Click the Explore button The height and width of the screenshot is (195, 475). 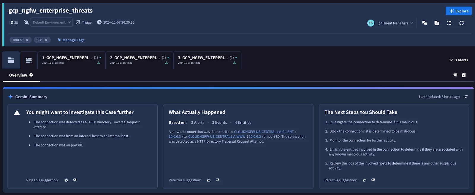click(459, 11)
